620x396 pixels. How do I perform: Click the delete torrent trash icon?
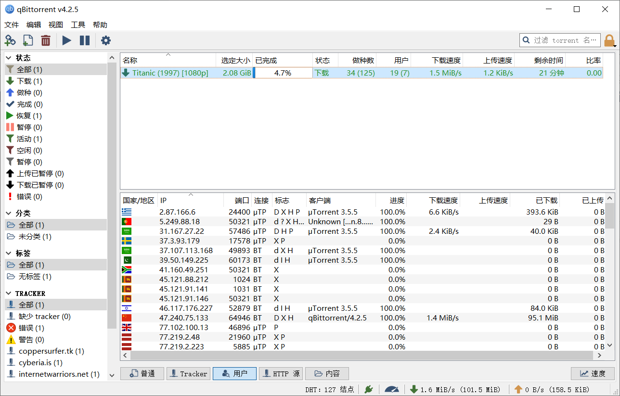[x=46, y=40]
